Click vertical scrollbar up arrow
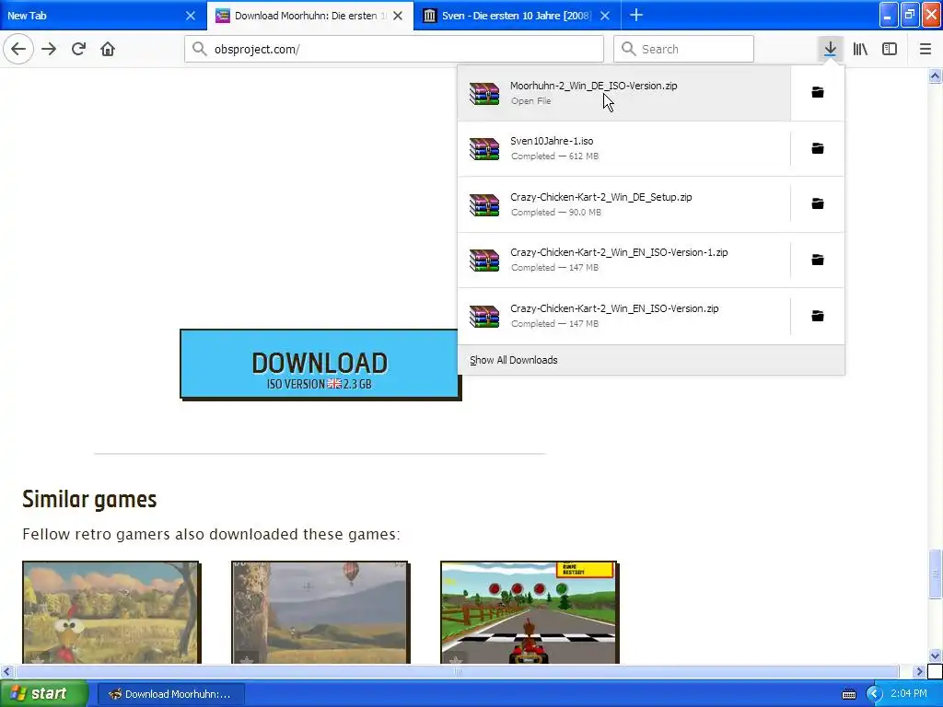 [935, 75]
